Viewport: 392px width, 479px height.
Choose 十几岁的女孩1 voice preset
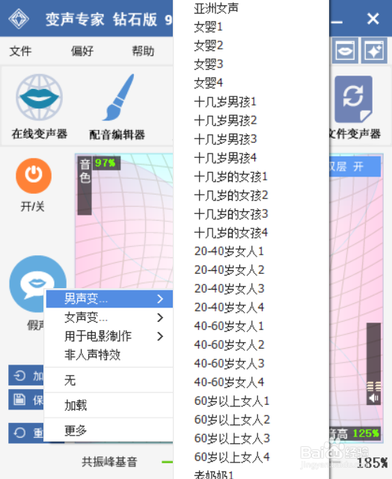[231, 177]
